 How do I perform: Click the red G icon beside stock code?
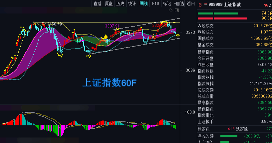200,5
